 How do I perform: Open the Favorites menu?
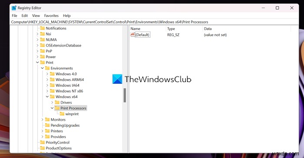51,16
